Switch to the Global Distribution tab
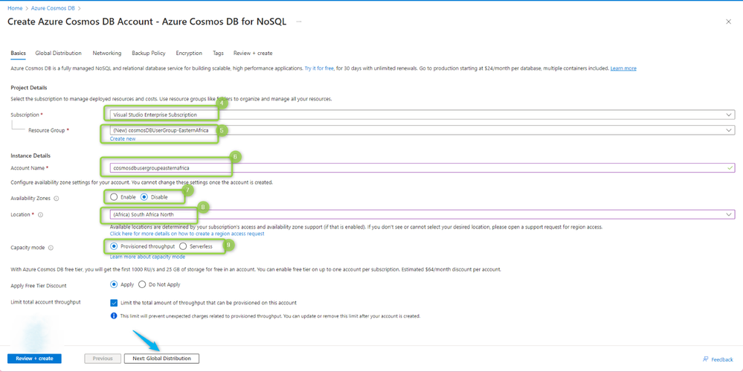Screen dimensions: 743x372 [x=58, y=53]
